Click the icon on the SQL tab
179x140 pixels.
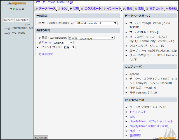pos(59,9)
